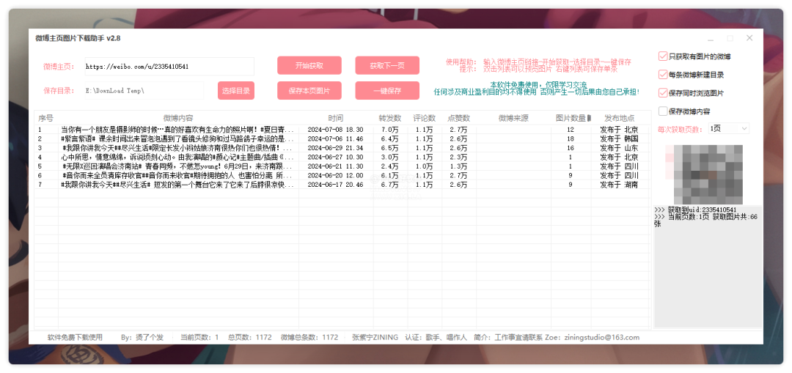This screenshot has width=792, height=373.
Task: Maximize the window via title bar icon
Action: click(730, 38)
